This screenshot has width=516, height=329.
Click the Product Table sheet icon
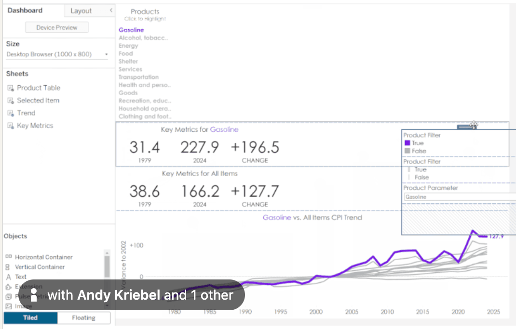point(11,88)
